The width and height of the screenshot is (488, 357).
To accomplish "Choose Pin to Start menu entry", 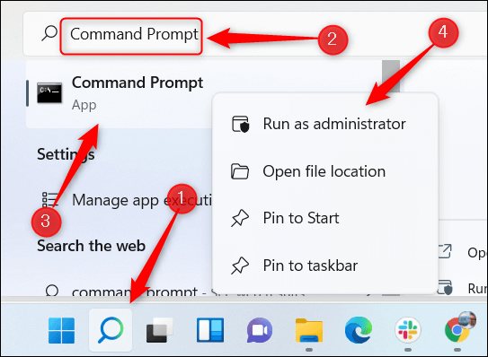I will (x=325, y=218).
